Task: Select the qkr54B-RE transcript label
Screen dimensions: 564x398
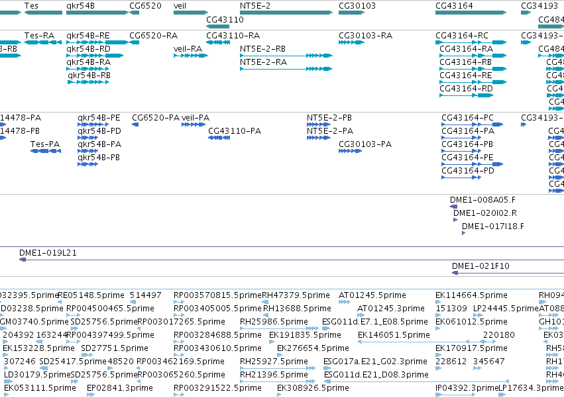Action: [88, 36]
